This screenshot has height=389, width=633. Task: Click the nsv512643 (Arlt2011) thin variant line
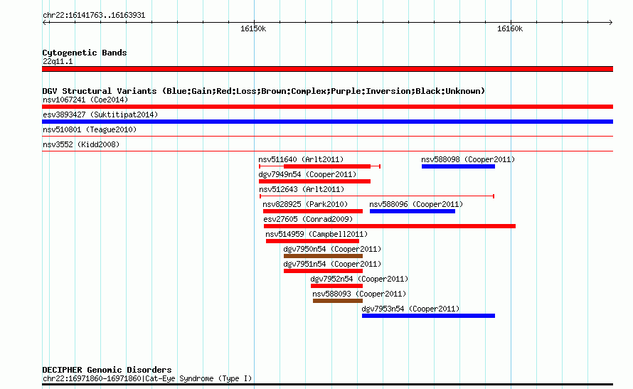(377, 196)
